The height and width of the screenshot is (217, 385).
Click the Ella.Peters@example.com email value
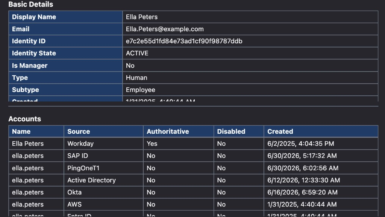point(165,29)
